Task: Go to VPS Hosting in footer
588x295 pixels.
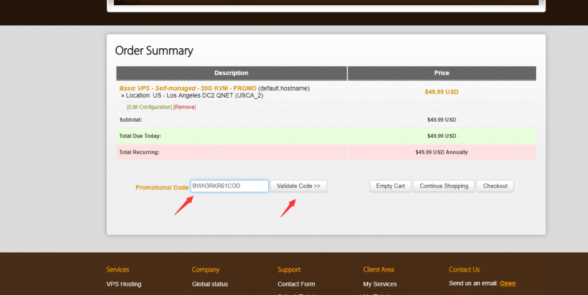Action: (123, 284)
